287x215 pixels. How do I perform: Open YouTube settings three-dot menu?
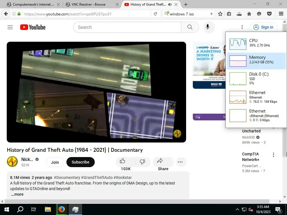(x=242, y=27)
